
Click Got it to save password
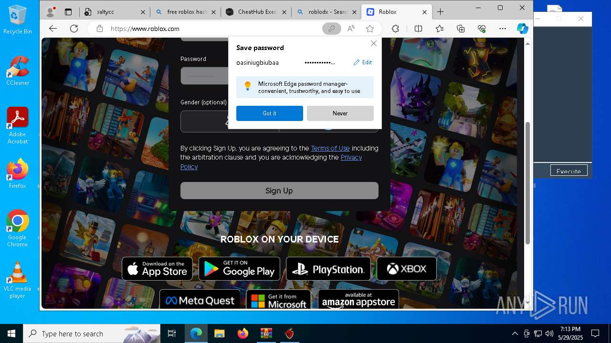click(270, 113)
